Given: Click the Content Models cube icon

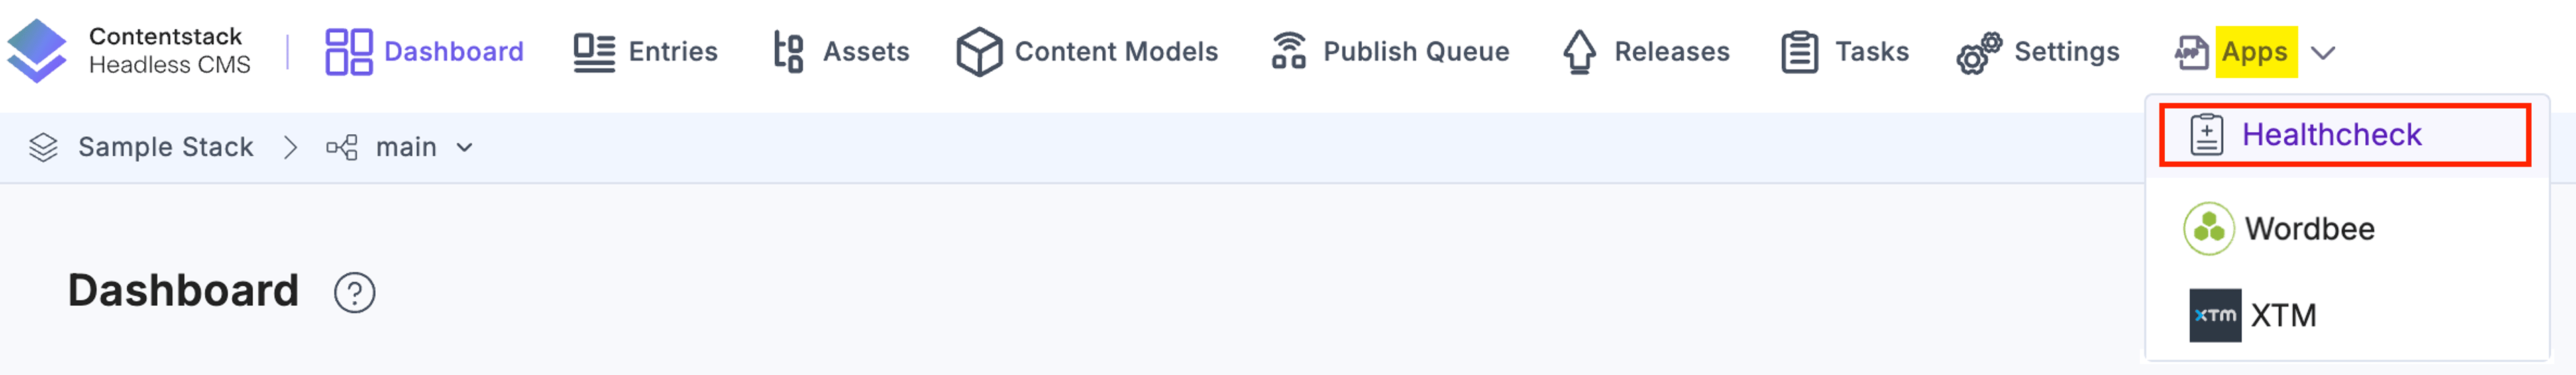Looking at the screenshot, I should coord(979,52).
